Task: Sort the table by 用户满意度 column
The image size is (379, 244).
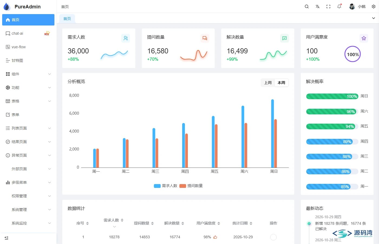Action: [219, 223]
